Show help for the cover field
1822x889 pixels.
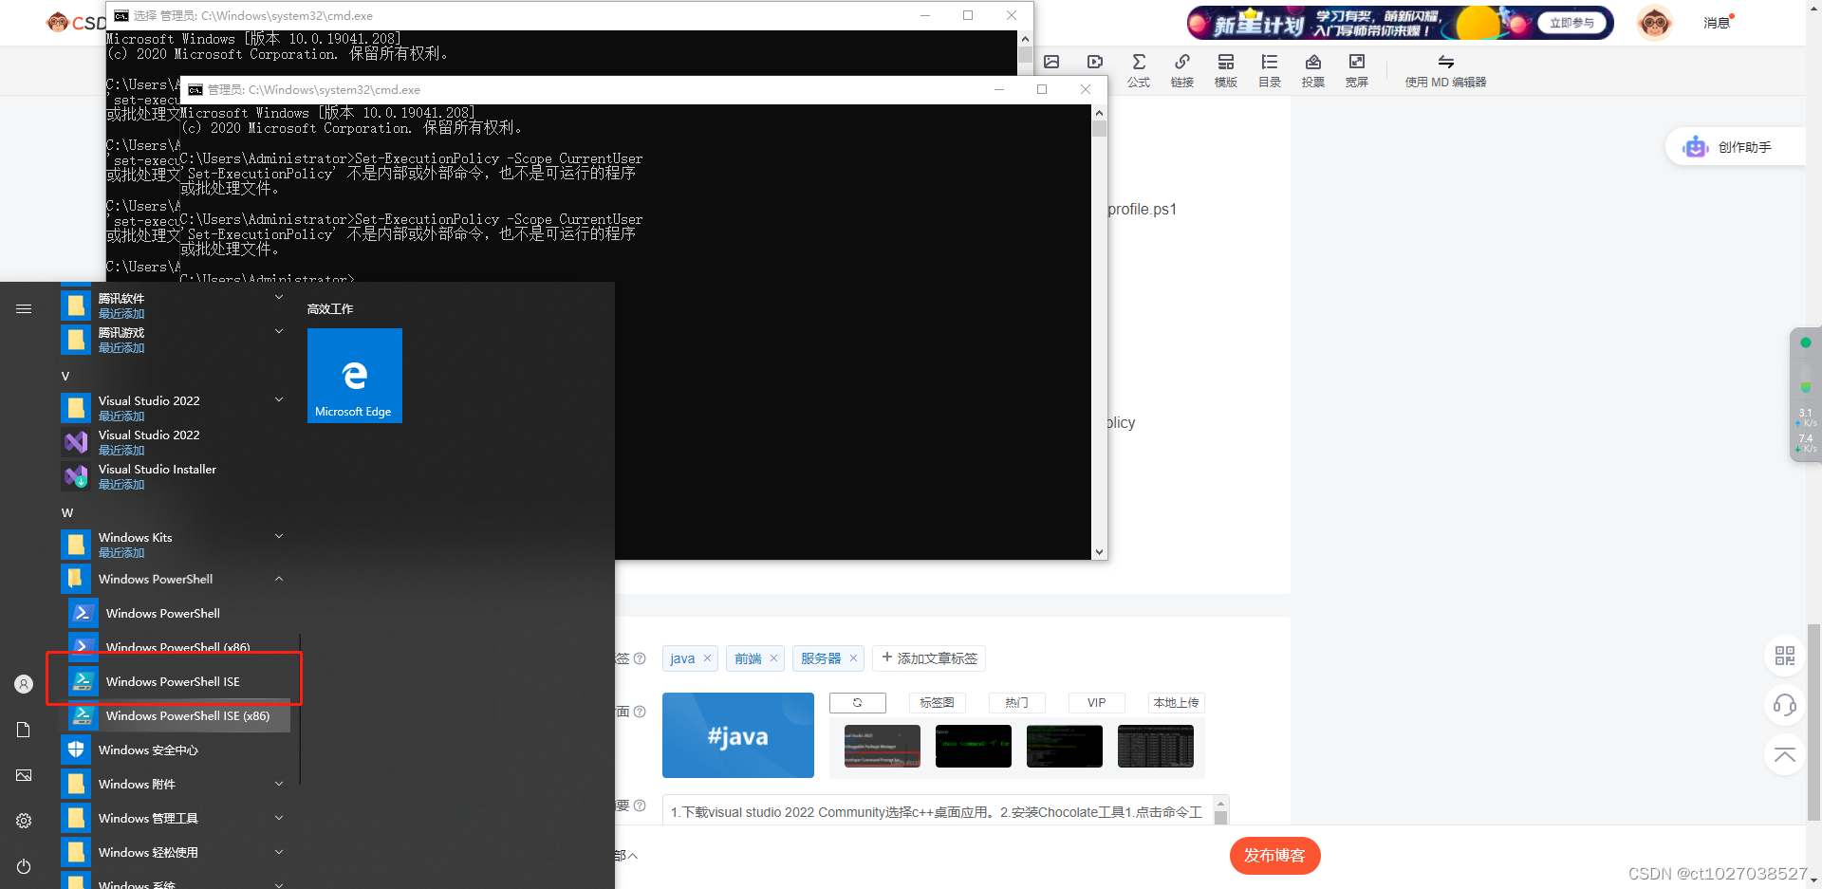tap(640, 712)
